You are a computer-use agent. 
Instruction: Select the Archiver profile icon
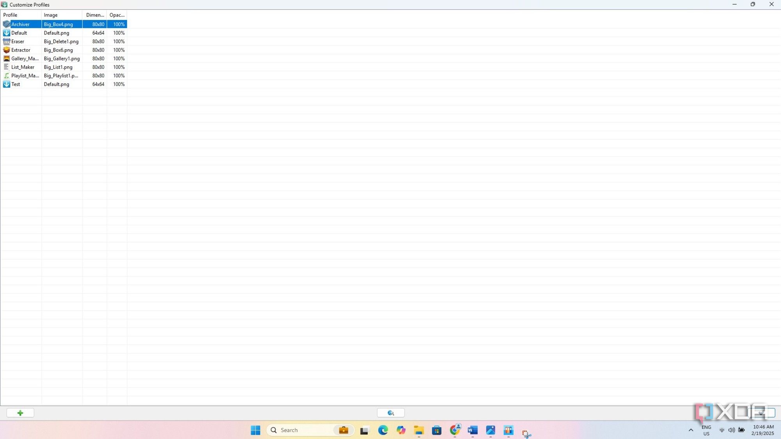[x=7, y=24]
